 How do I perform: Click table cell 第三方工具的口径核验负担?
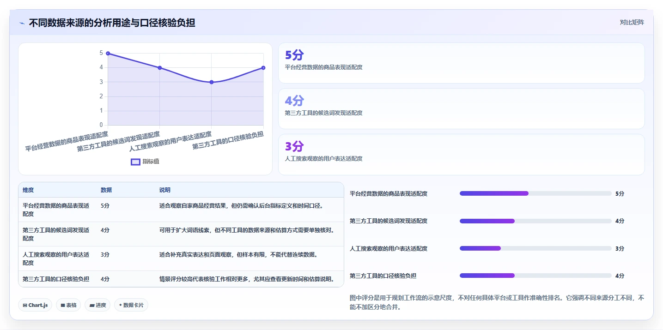pos(57,279)
